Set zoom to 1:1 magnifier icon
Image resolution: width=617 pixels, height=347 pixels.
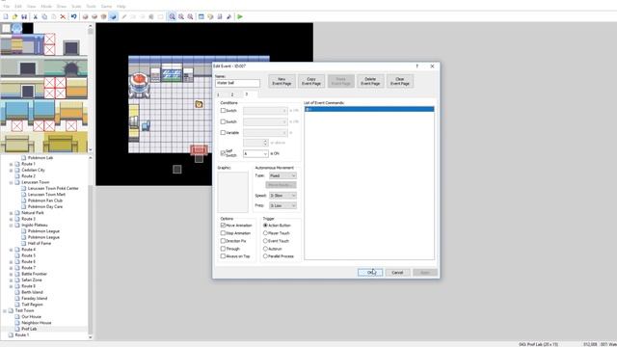coord(172,16)
